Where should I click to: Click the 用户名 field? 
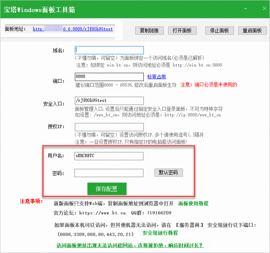[109, 156]
